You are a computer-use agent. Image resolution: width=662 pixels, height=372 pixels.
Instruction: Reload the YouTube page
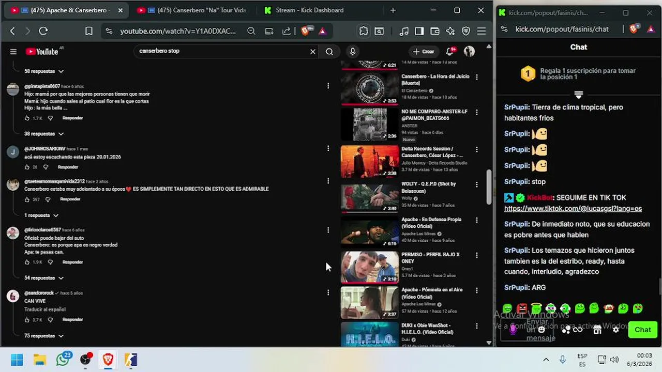tap(43, 31)
